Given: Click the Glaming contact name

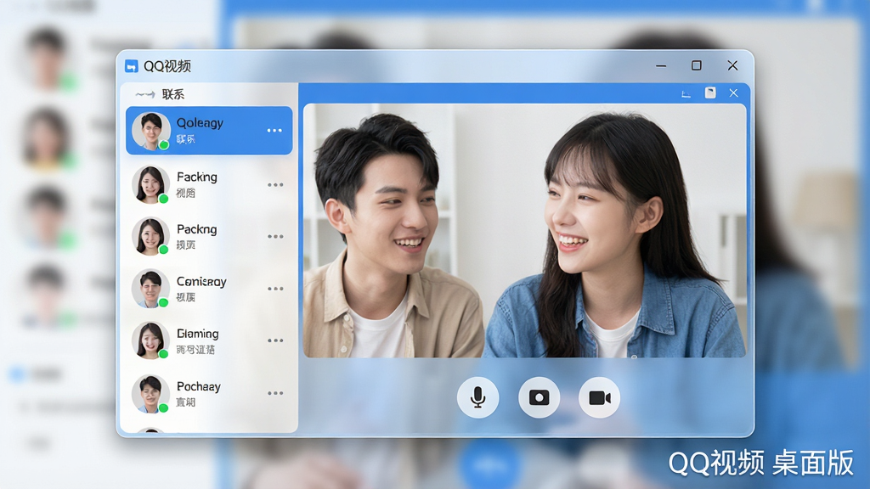Looking at the screenshot, I should tap(197, 334).
